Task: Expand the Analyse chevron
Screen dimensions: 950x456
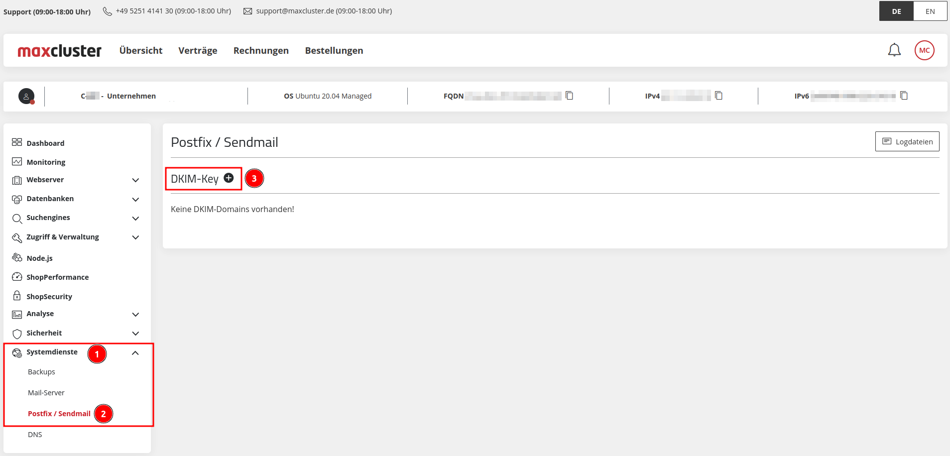Action: pos(135,315)
